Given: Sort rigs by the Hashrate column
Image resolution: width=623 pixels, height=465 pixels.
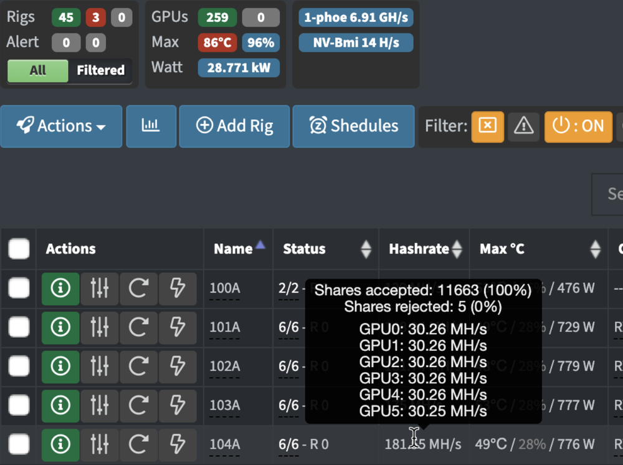Looking at the screenshot, I should click(x=457, y=249).
